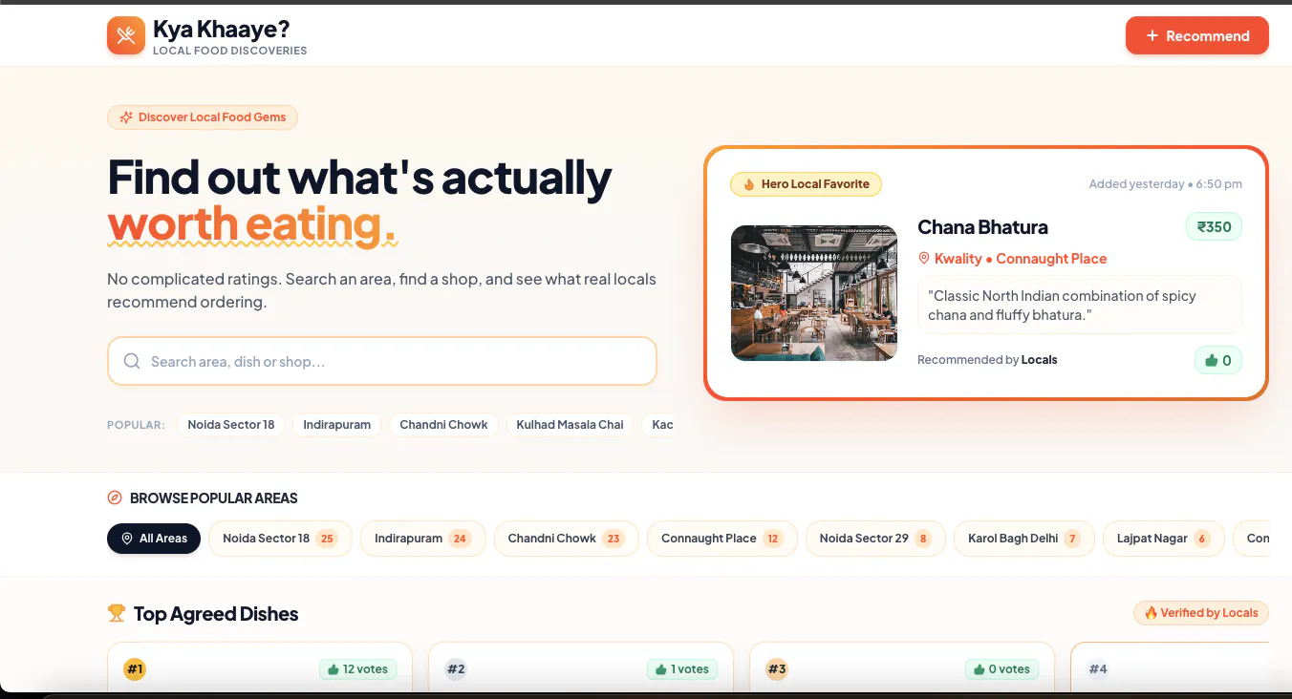Filter by Karol Bagh Delhi area chip
1292x699 pixels.
click(1024, 539)
